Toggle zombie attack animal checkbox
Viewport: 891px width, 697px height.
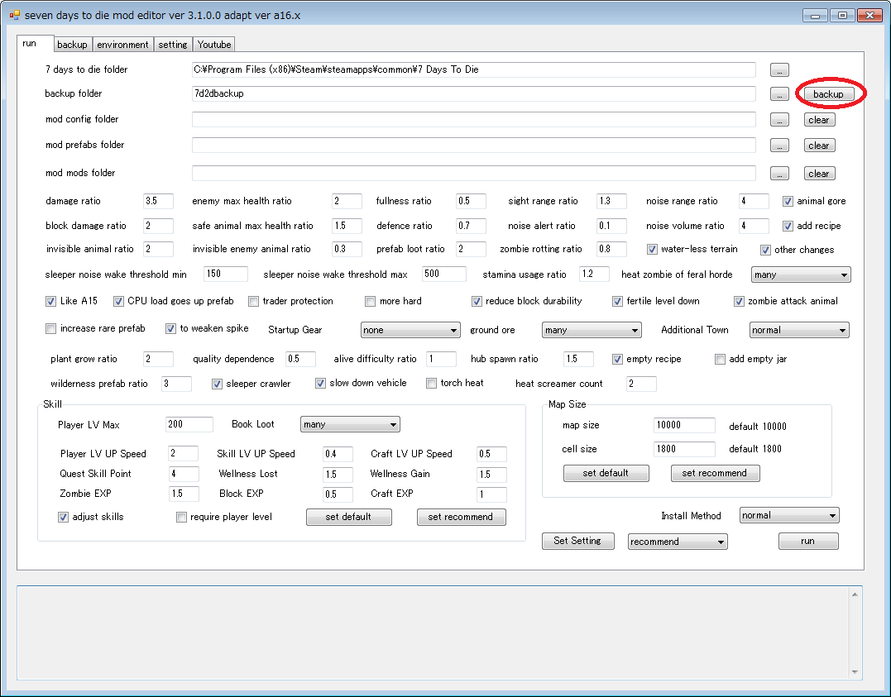pyautogui.click(x=739, y=301)
